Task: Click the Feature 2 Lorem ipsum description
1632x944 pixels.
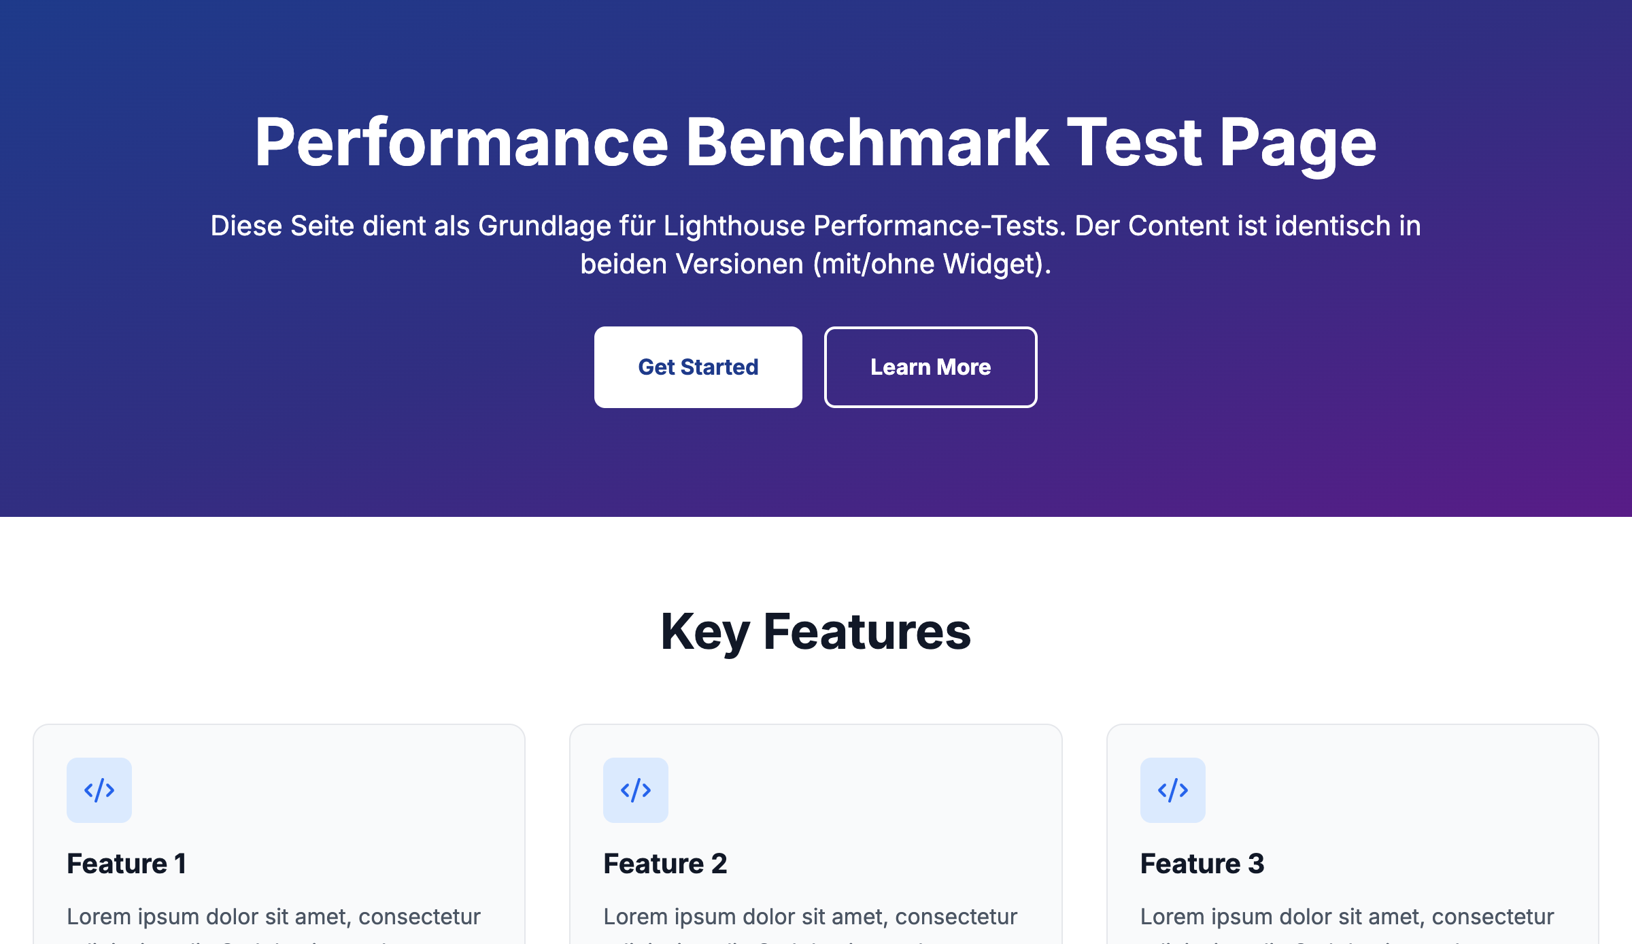Action: coord(810,917)
